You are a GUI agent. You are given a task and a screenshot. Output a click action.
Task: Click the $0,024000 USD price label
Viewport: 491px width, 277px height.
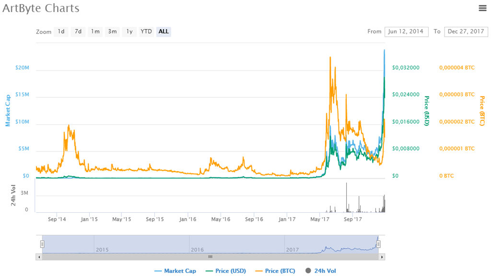[406, 94]
